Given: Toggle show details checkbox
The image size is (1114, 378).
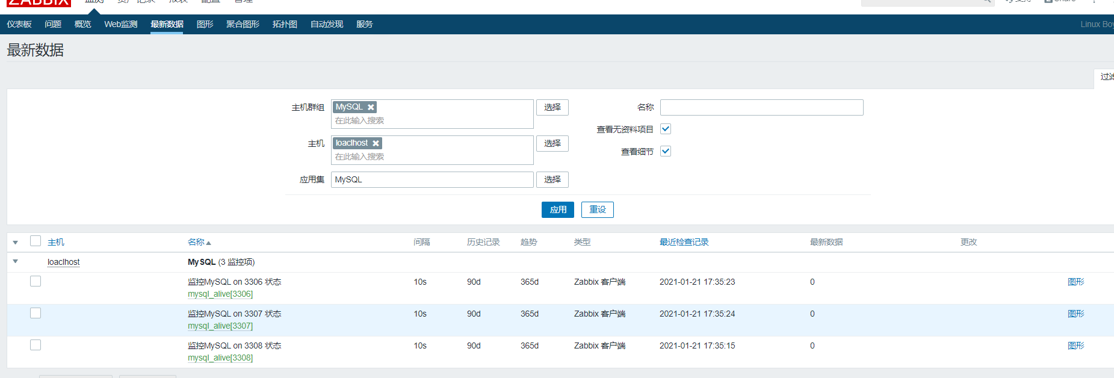Looking at the screenshot, I should pyautogui.click(x=666, y=151).
